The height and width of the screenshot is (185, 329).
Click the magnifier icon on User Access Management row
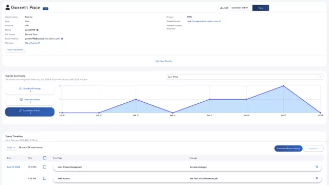coord(317,167)
